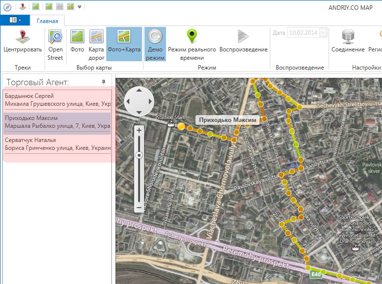Enable Режим реального времени

click(192, 45)
